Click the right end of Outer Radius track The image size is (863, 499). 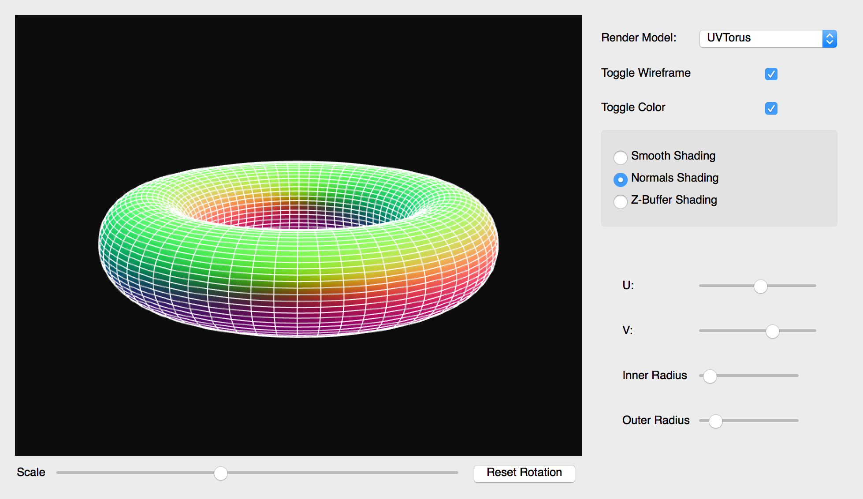point(796,421)
